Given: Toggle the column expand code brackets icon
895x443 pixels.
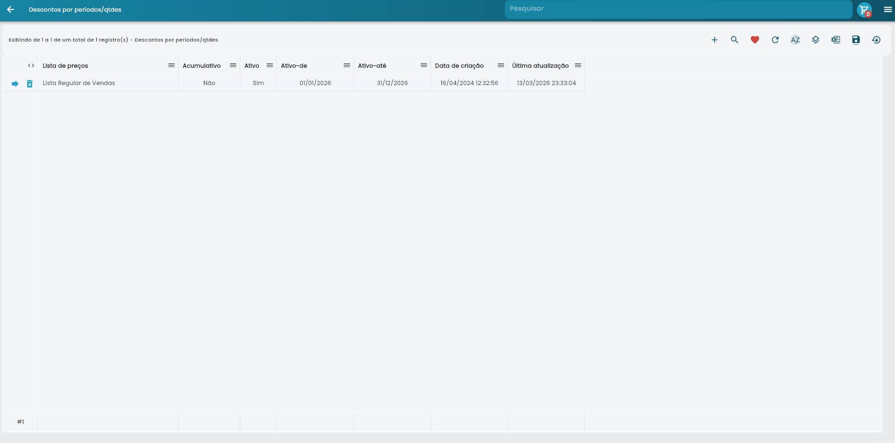Looking at the screenshot, I should pyautogui.click(x=31, y=65).
